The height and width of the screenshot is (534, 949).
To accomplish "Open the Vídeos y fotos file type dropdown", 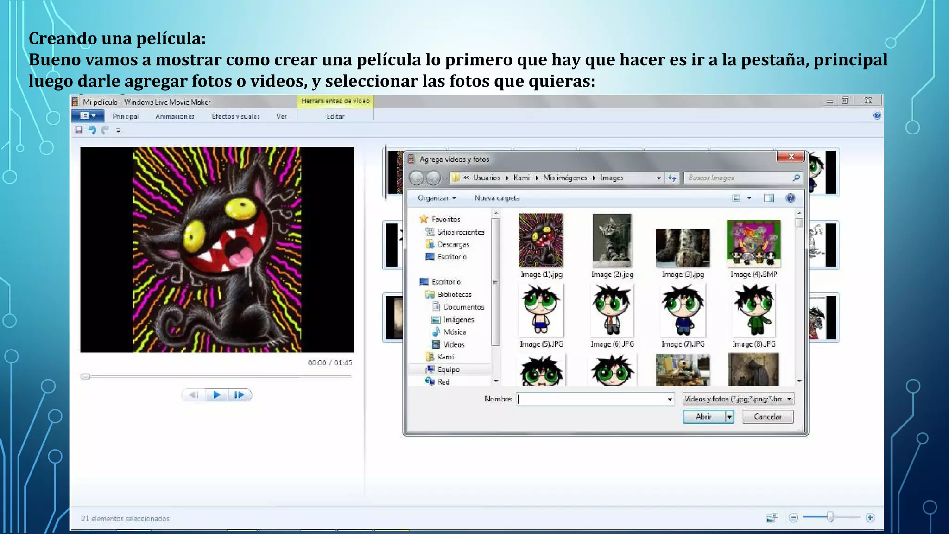I will click(738, 399).
